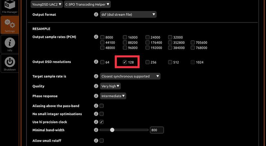This screenshot has width=266, height=146.
Task: Click info icon beside Phase response
Action: [x=96, y=96]
